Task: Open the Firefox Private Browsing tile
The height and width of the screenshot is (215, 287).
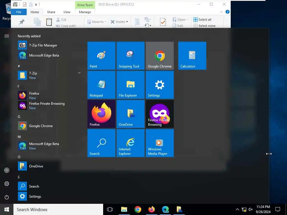Action: [x=159, y=114]
